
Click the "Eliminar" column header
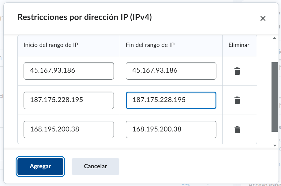239,45
